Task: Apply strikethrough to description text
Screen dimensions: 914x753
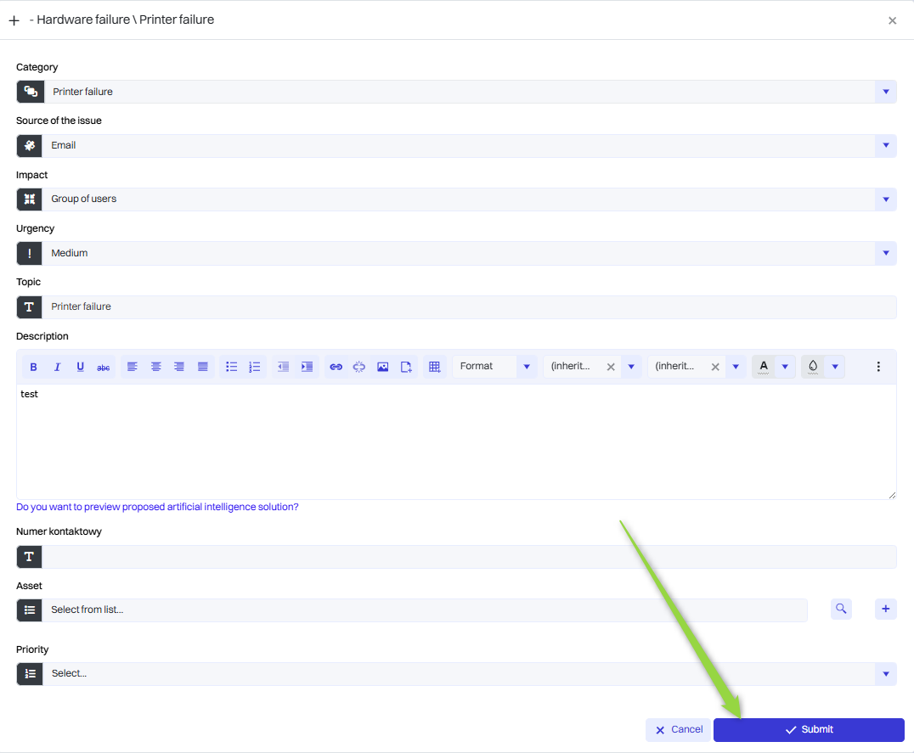Action: [104, 367]
